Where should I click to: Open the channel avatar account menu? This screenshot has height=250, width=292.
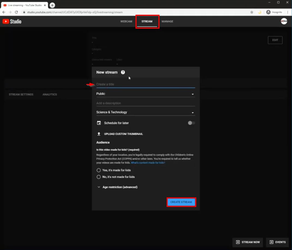point(284,21)
